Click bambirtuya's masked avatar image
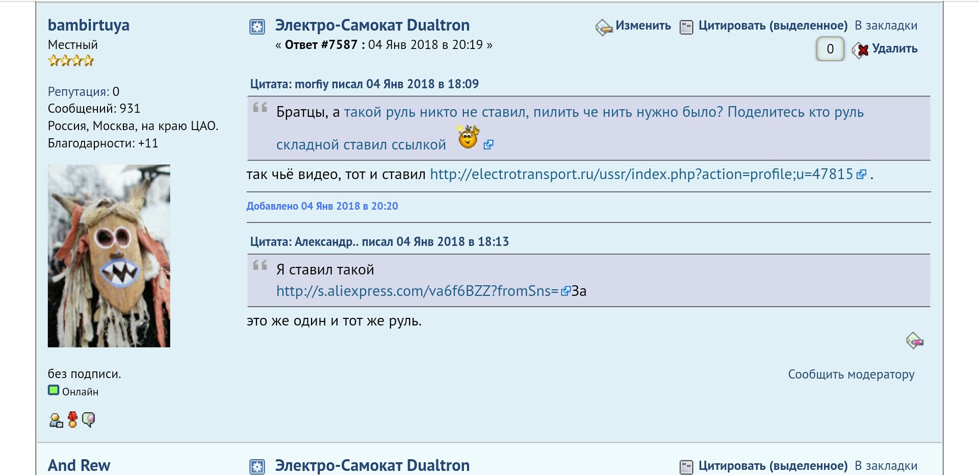The image size is (979, 475). 109,256
